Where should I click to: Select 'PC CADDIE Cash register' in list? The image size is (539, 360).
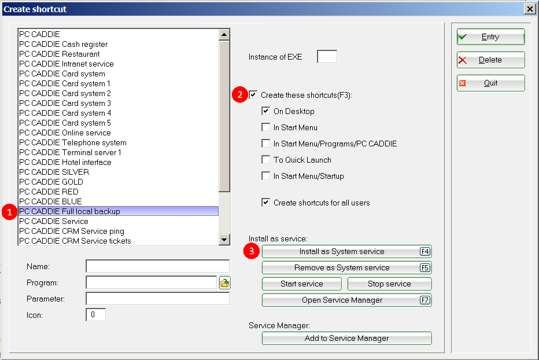64,44
